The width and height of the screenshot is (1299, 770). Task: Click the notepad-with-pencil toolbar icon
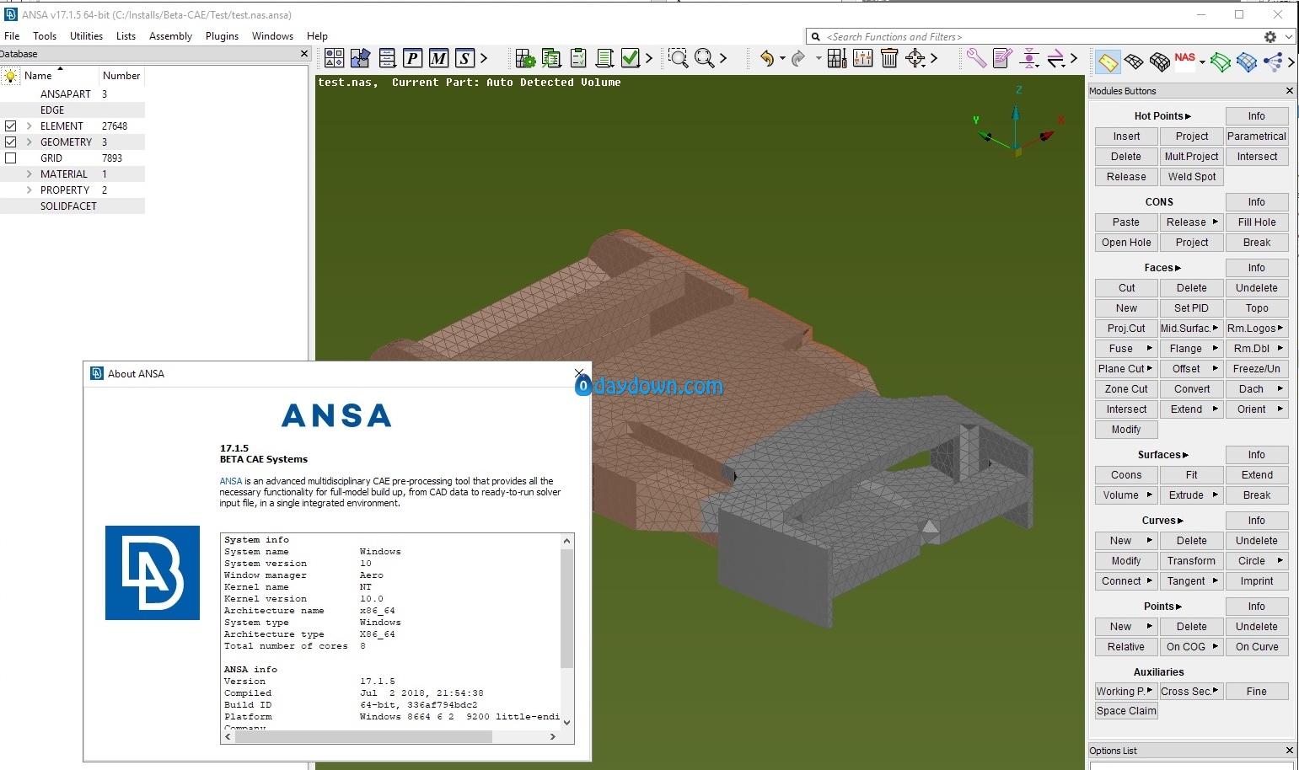[x=1002, y=58]
